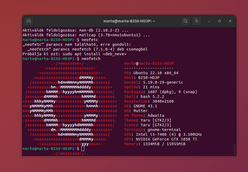248x172 pixels.
Task: Click the "Terminal: gnome-terminal" line
Action: point(152,130)
